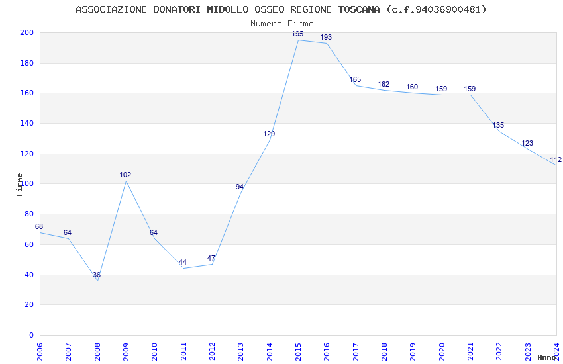Viewport: 563px width, 364px height.
Task: Click the y-axis tick label 140
Action: click(x=27, y=123)
